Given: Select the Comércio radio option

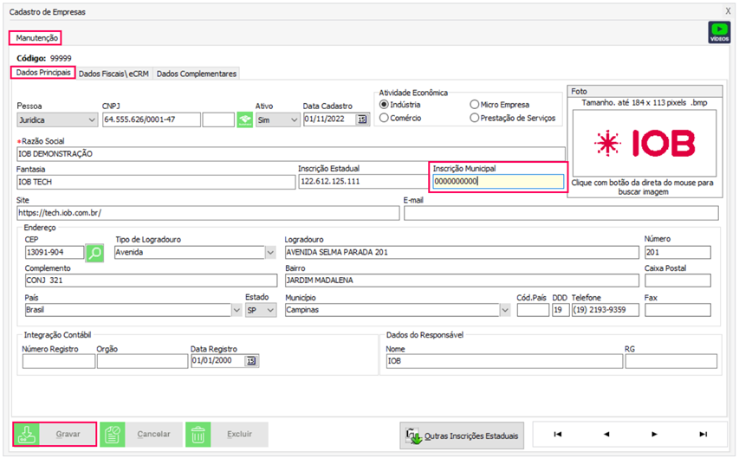Looking at the screenshot, I should pyautogui.click(x=385, y=118).
